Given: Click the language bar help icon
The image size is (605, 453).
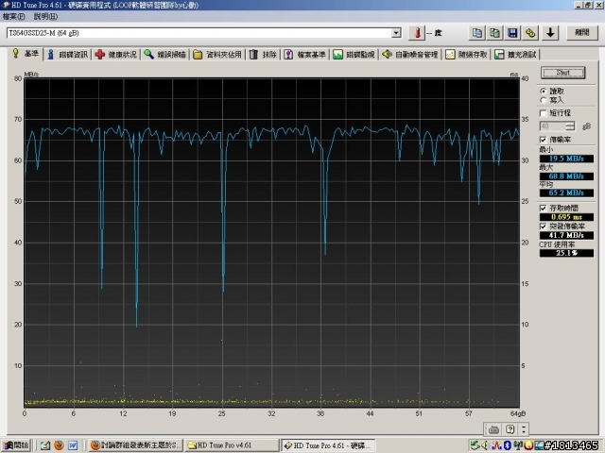Looking at the screenshot, I should 510,429.
